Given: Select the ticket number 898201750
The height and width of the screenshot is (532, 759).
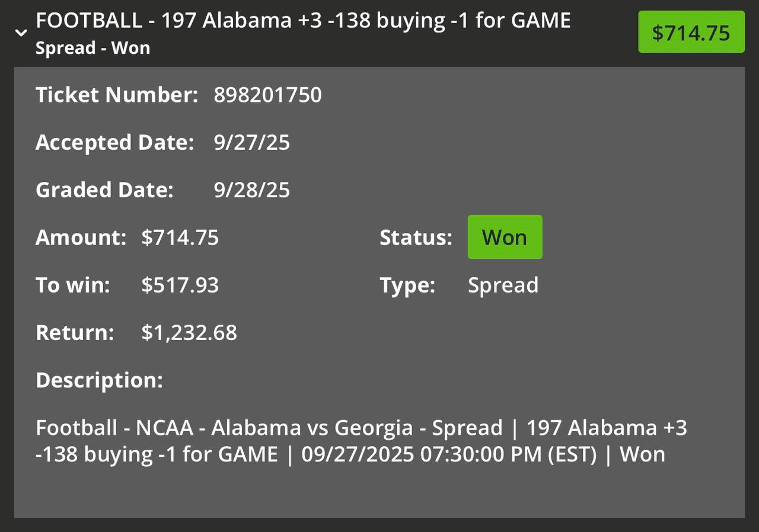Looking at the screenshot, I should coord(267,95).
